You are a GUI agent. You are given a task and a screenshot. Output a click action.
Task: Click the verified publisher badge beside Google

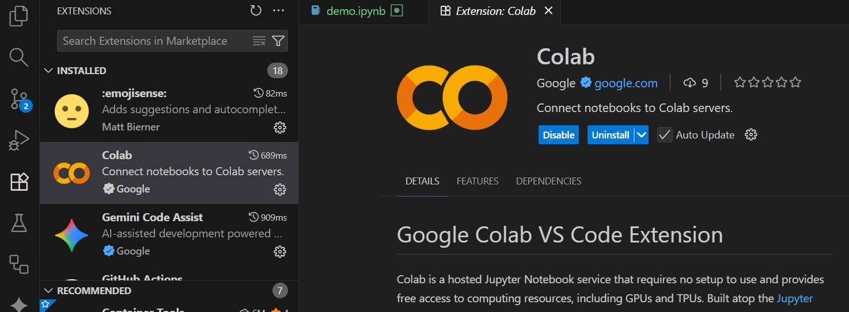pyautogui.click(x=586, y=83)
